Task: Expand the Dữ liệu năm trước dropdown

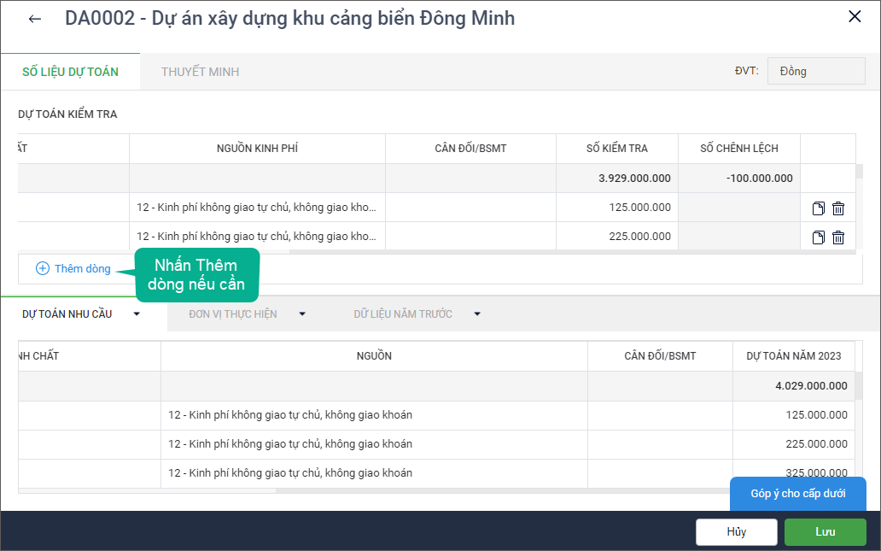Action: [x=477, y=314]
